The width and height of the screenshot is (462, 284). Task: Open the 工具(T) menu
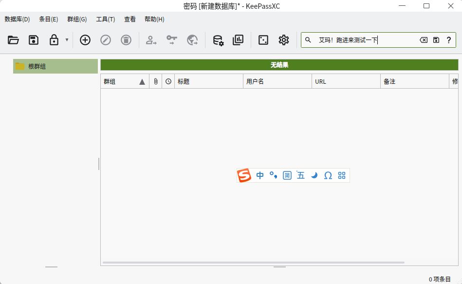[x=106, y=19]
